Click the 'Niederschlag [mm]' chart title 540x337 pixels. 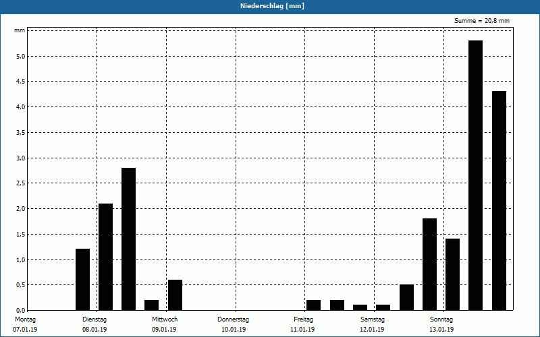click(272, 6)
